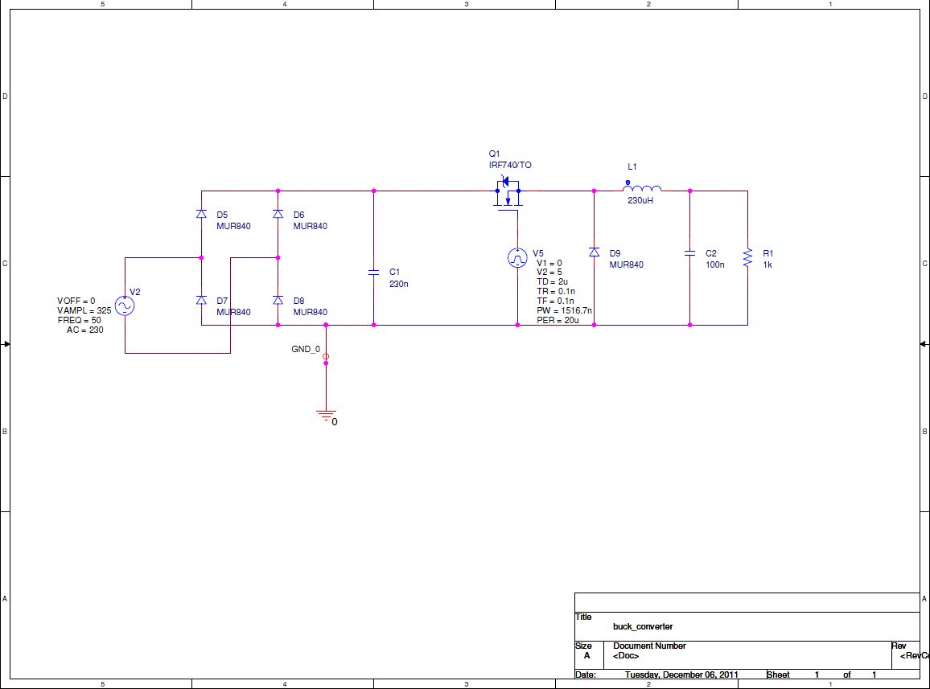Select freewheeling diode D9 symbol
Image resolution: width=930 pixels, height=689 pixels.
point(595,252)
